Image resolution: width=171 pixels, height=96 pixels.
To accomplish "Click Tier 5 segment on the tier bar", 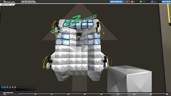I will tap(77, 94).
